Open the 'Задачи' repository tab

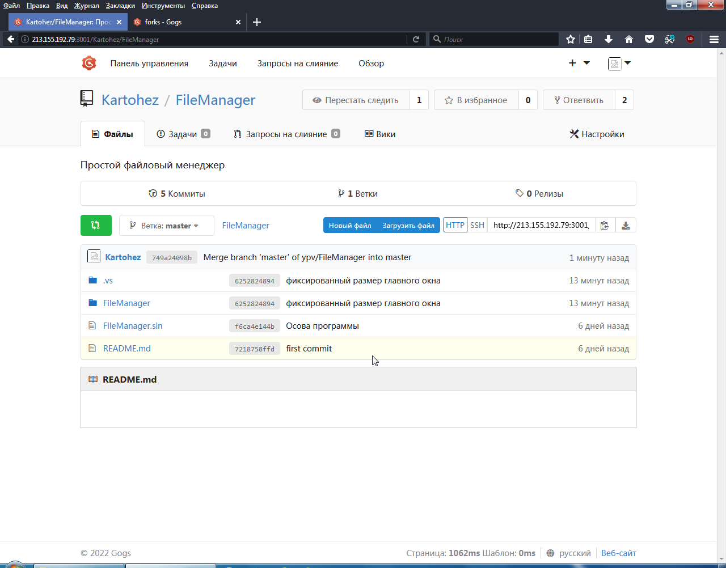pos(183,134)
